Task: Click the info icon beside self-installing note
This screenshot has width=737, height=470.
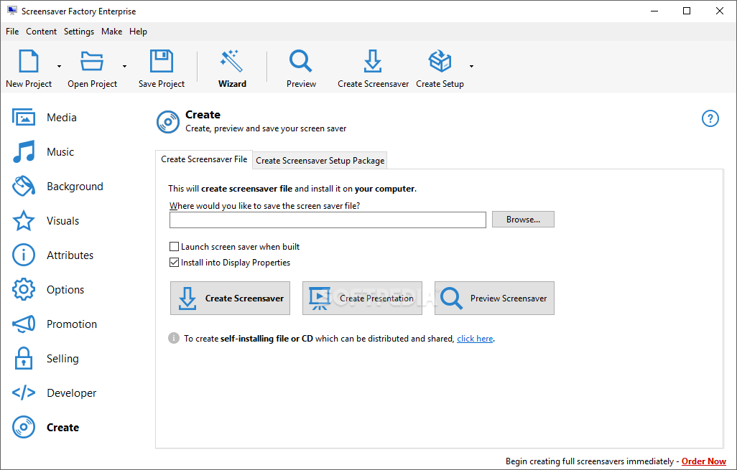Action: click(174, 338)
